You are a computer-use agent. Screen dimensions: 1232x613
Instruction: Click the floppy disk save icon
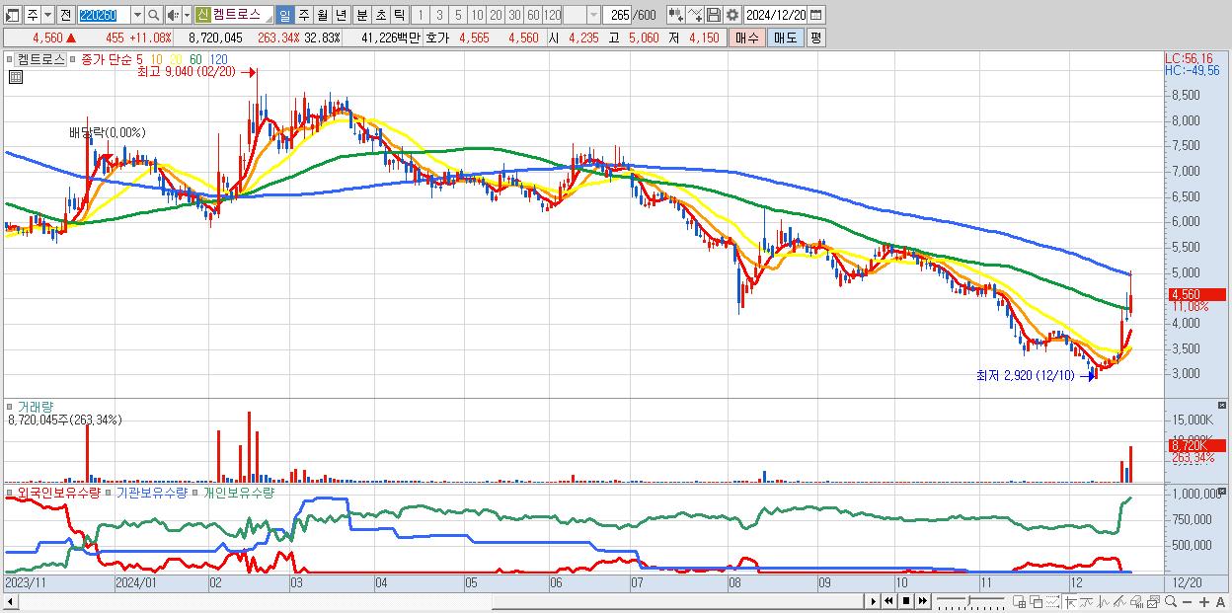point(713,15)
